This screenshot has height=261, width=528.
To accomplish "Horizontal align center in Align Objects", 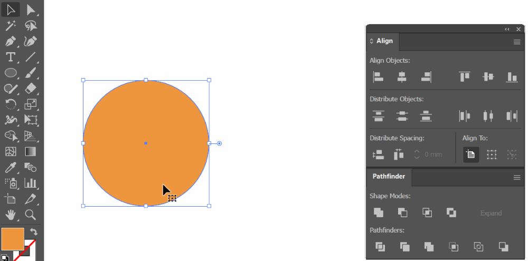I will tap(402, 77).
